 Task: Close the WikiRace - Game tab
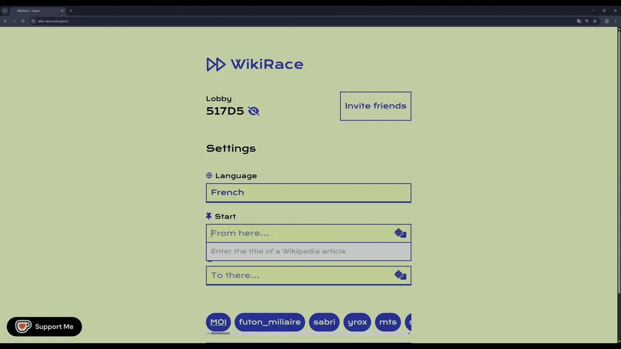pyautogui.click(x=62, y=11)
